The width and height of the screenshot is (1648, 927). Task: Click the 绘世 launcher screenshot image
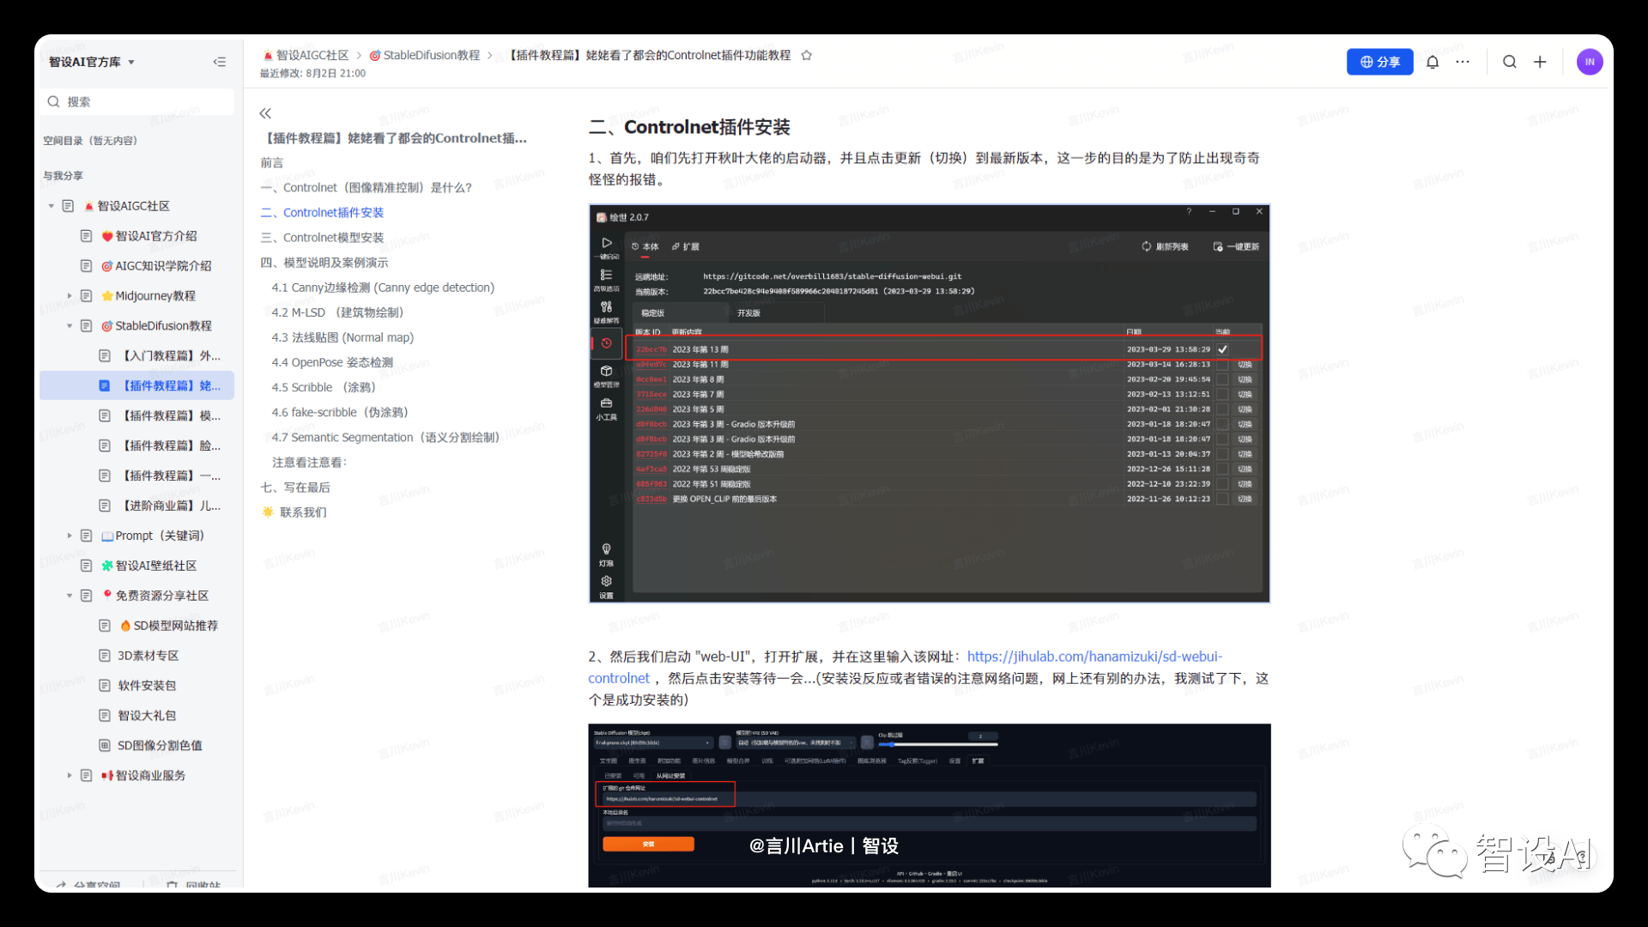coord(929,403)
